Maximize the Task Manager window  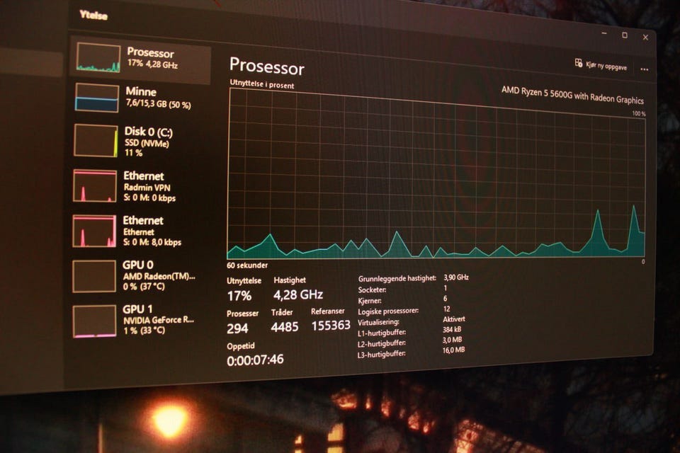[625, 35]
